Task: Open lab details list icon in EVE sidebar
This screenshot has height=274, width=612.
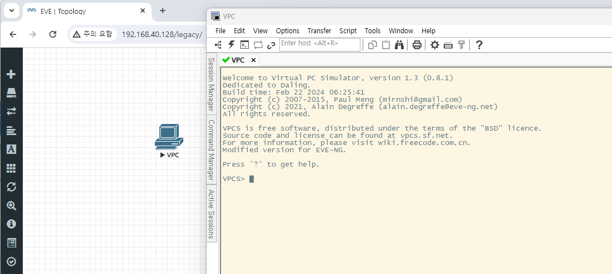Action: 11,243
